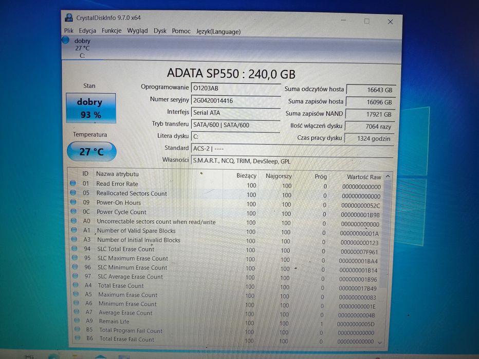The image size is (479, 359).
Task: Click the serial number field 2G0420014416
Action: (x=235, y=101)
